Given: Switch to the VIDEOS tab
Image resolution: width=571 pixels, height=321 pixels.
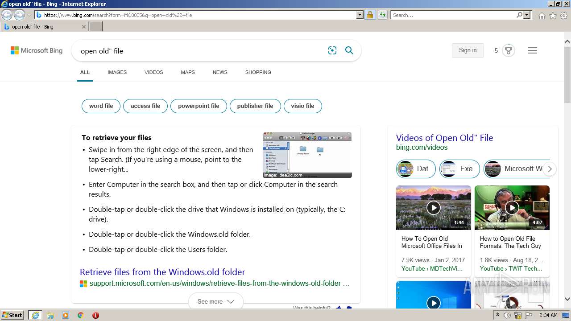Looking at the screenshot, I should point(153,72).
